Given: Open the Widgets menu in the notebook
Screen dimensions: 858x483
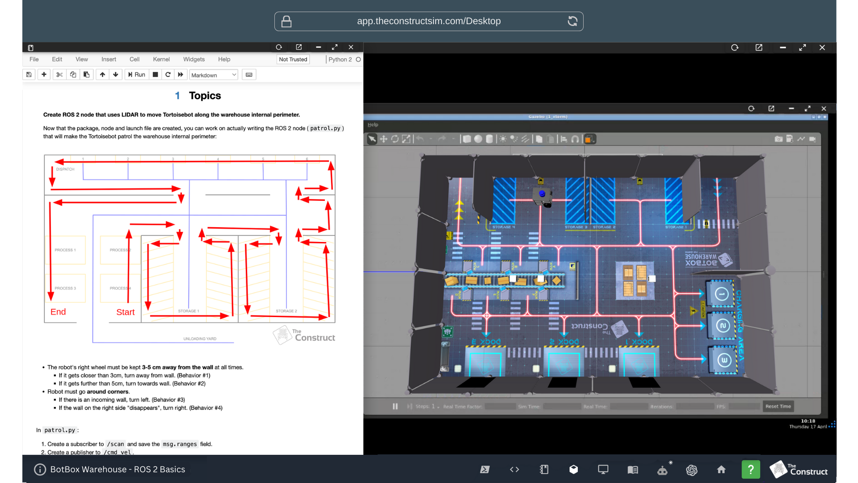Looking at the screenshot, I should (x=194, y=59).
